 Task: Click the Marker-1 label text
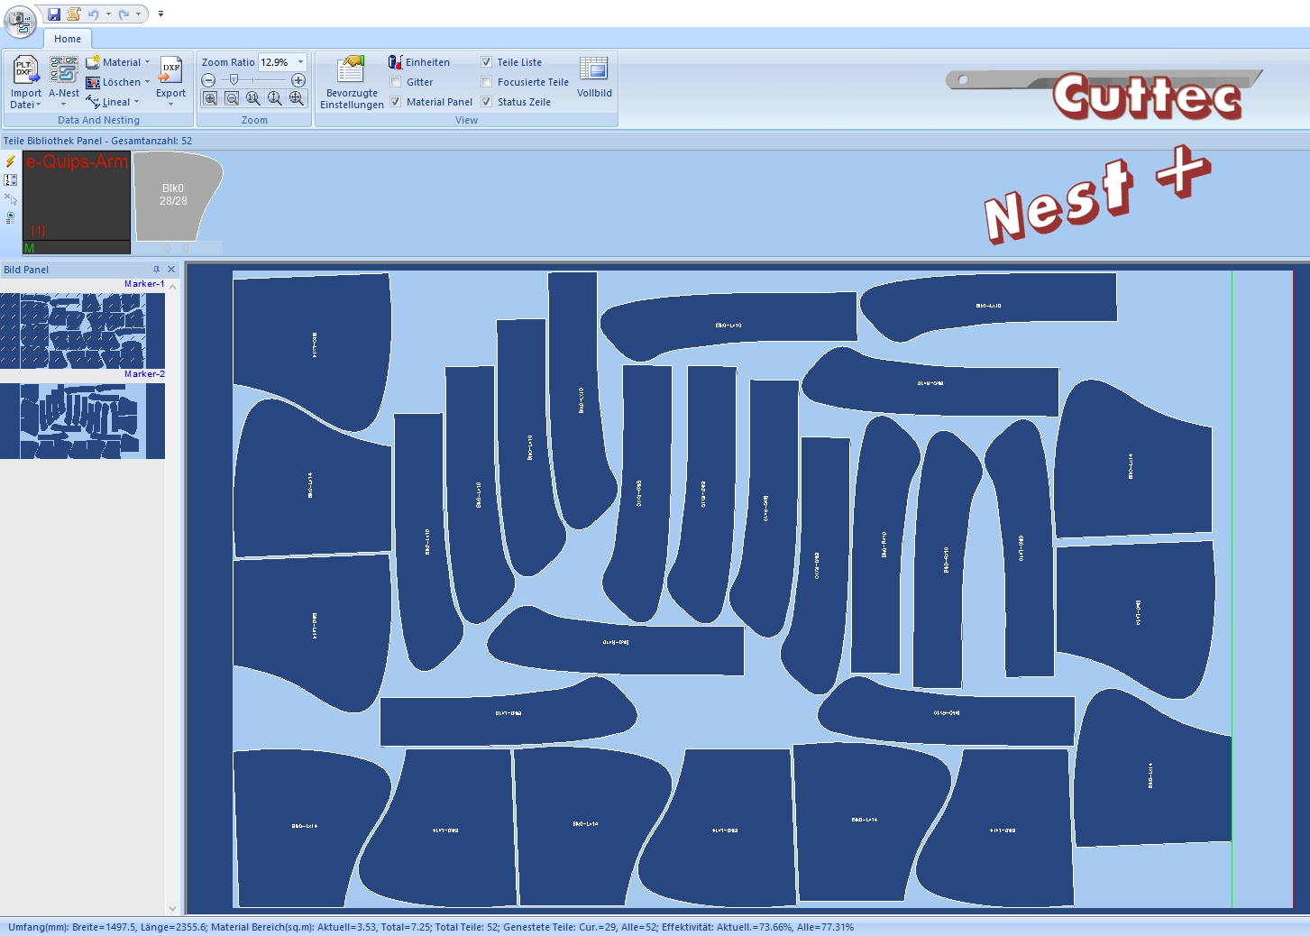144,284
